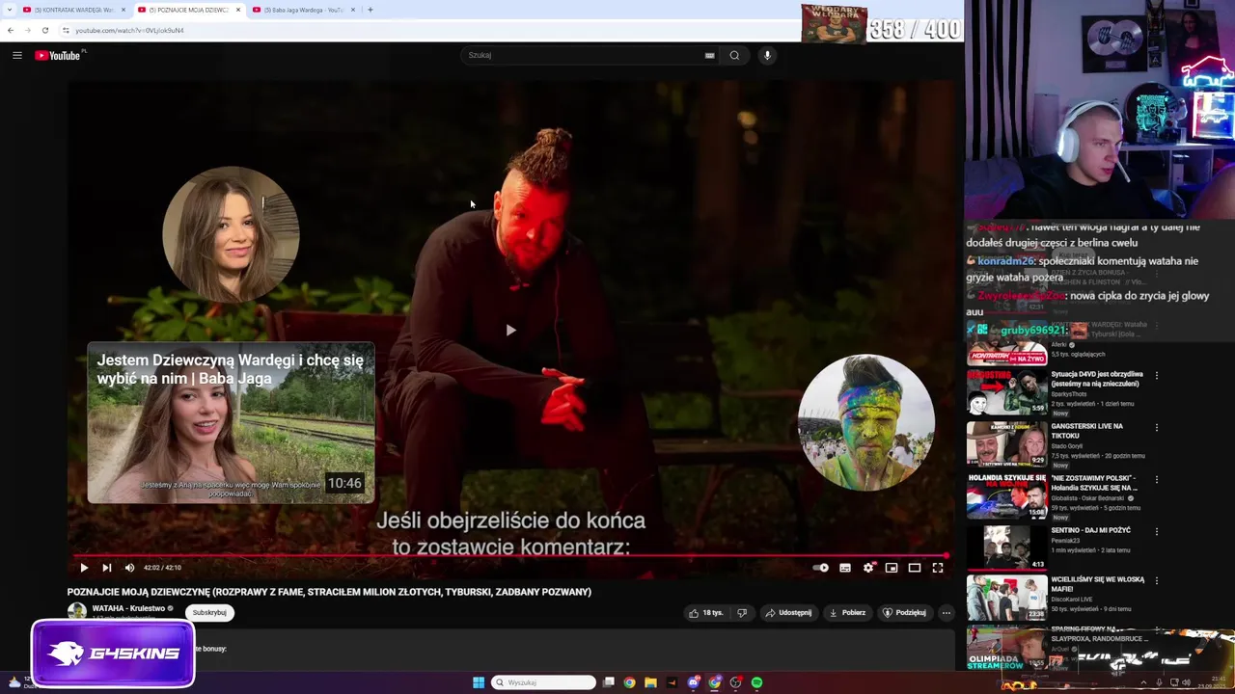Subscribe using Subskrybuj button
The width and height of the screenshot is (1235, 694).
(209, 612)
